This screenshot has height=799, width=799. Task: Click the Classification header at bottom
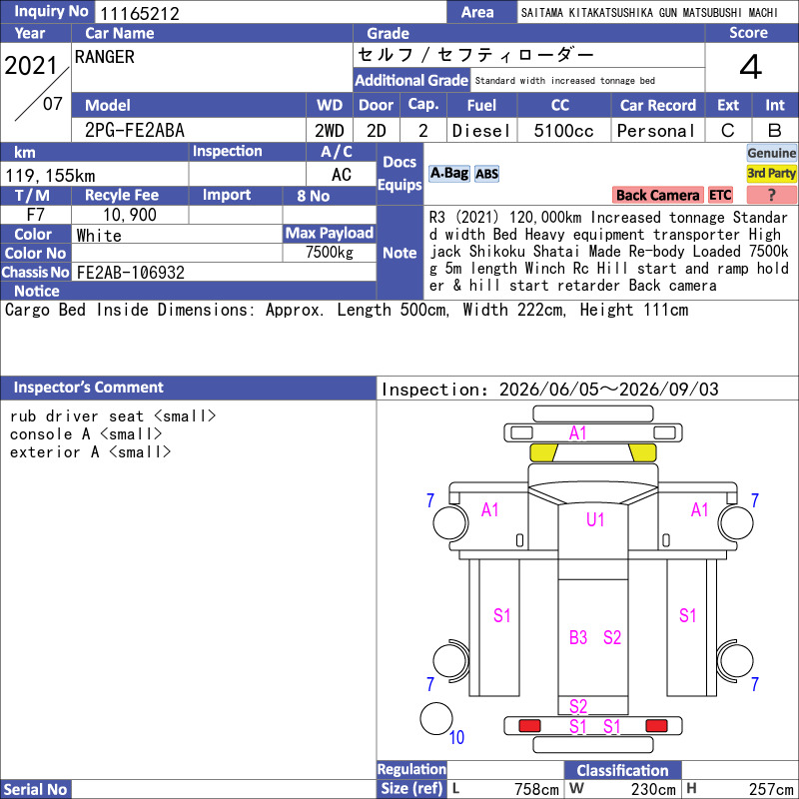click(622, 770)
